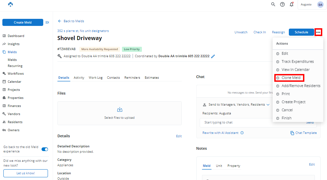Click the Chat Template copy icon

tap(292, 133)
